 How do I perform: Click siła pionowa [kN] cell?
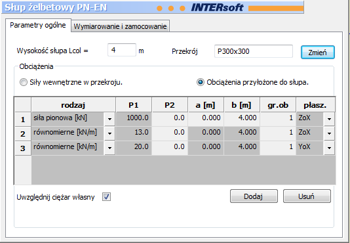point(68,119)
